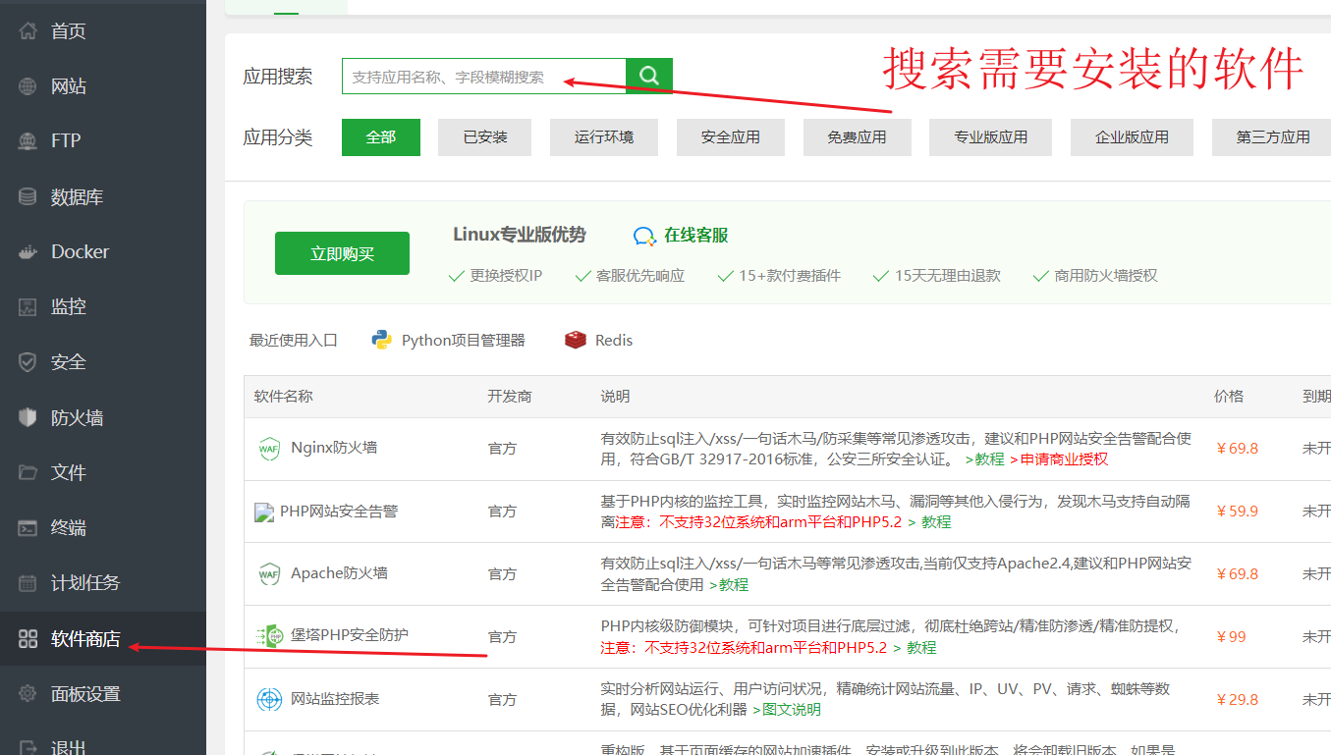Click the ￥99 price cell
This screenshot has height=755, width=1331.
(x=1231, y=637)
